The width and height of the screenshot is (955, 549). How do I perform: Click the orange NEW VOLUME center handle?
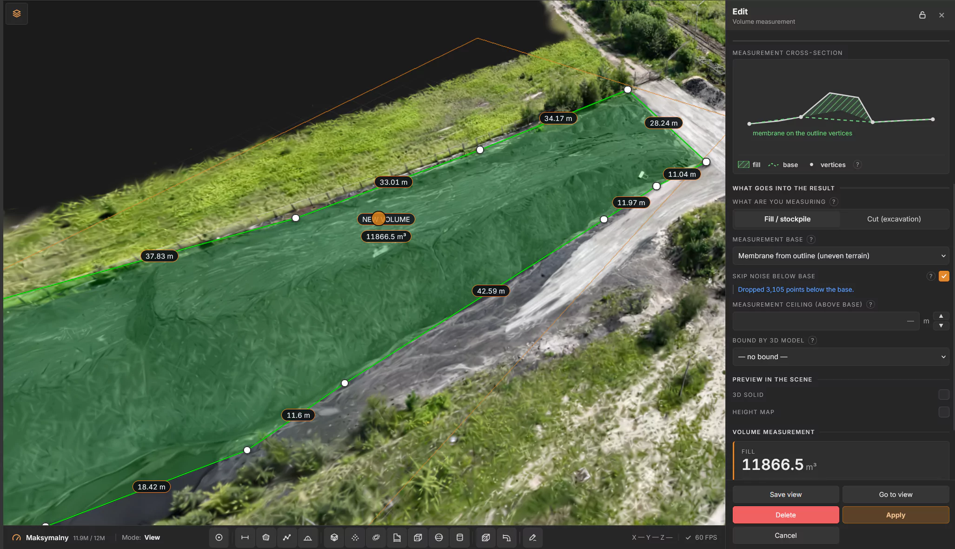(378, 218)
